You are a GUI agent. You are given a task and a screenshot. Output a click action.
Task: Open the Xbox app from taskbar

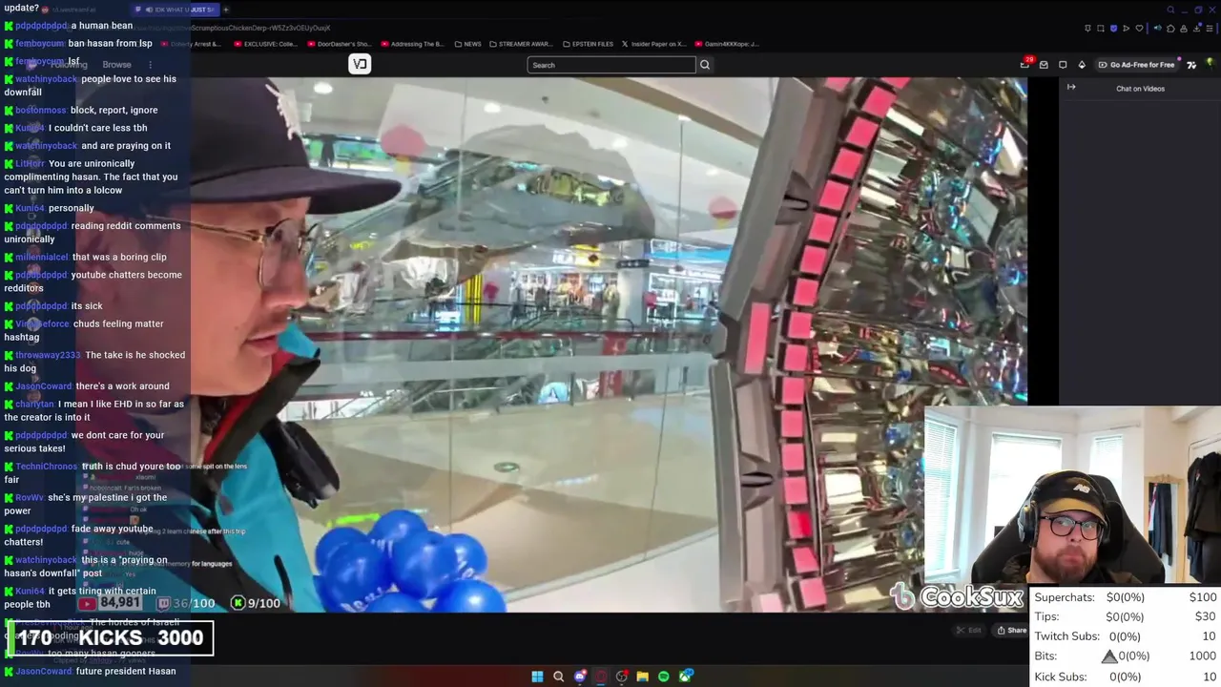(x=685, y=677)
